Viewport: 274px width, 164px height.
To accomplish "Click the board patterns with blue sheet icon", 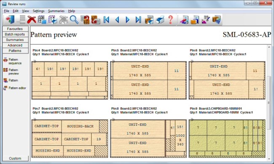I will click(217, 19).
